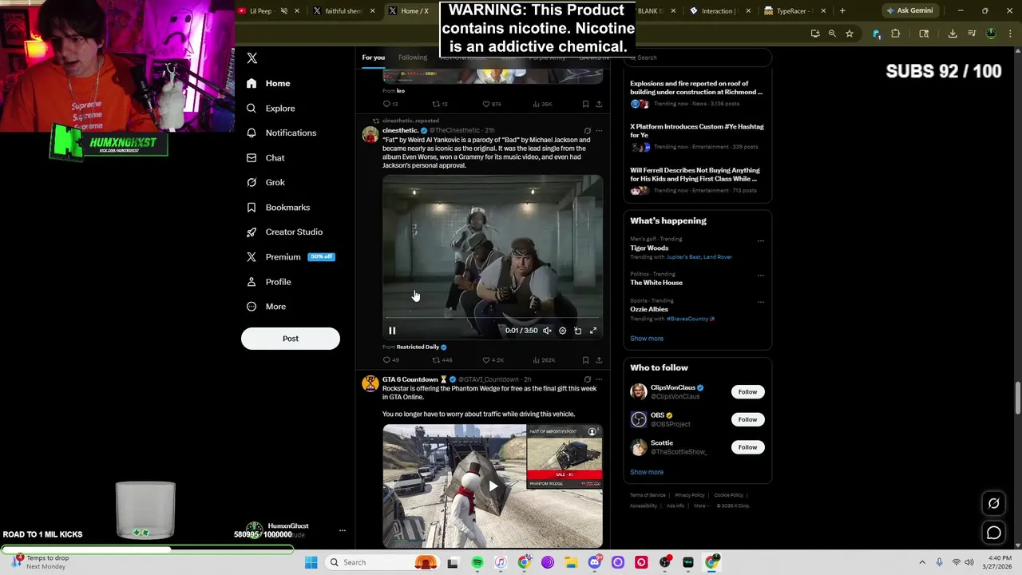Select the For you tab
Screen dimensions: 1022x575
373,57
